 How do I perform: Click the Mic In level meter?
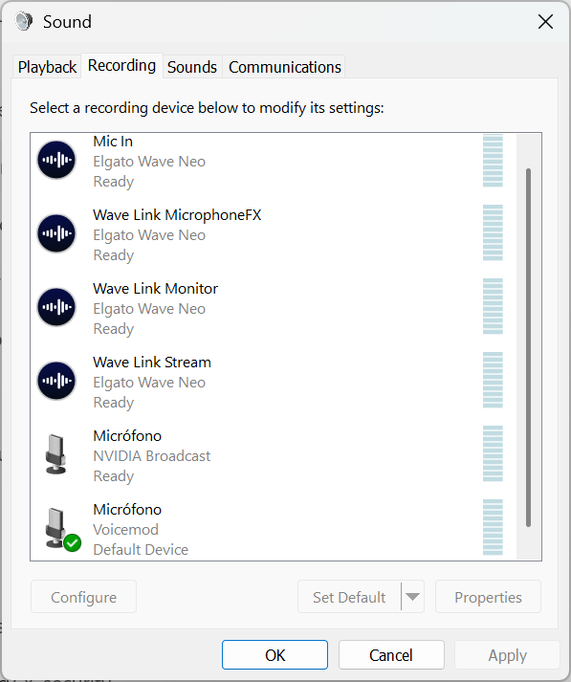point(493,161)
